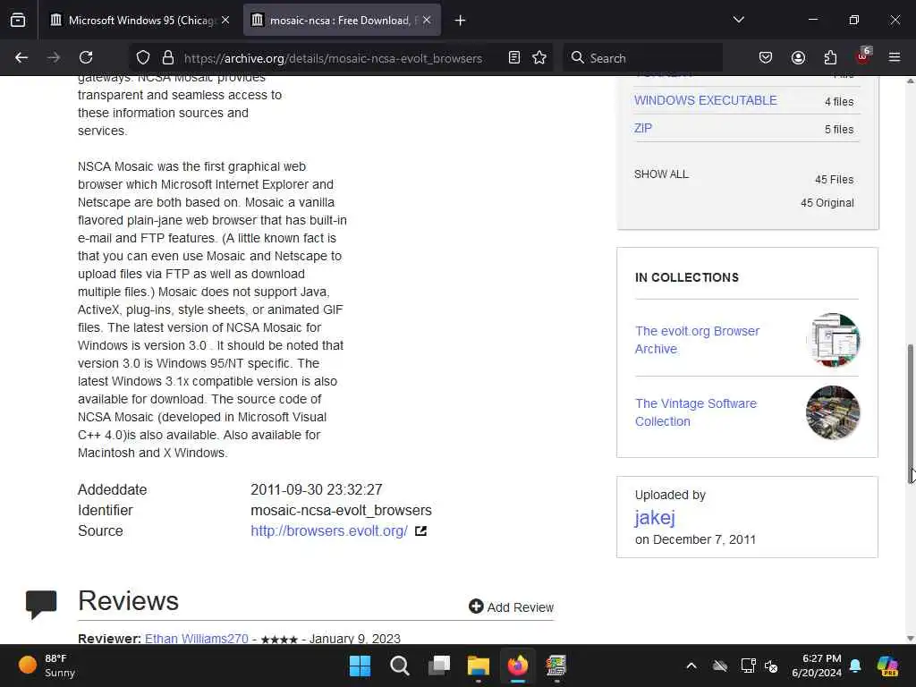The width and height of the screenshot is (916, 687).
Task: Click Addeddate value 2011-09-30 23:32:27
Action: pos(316,489)
